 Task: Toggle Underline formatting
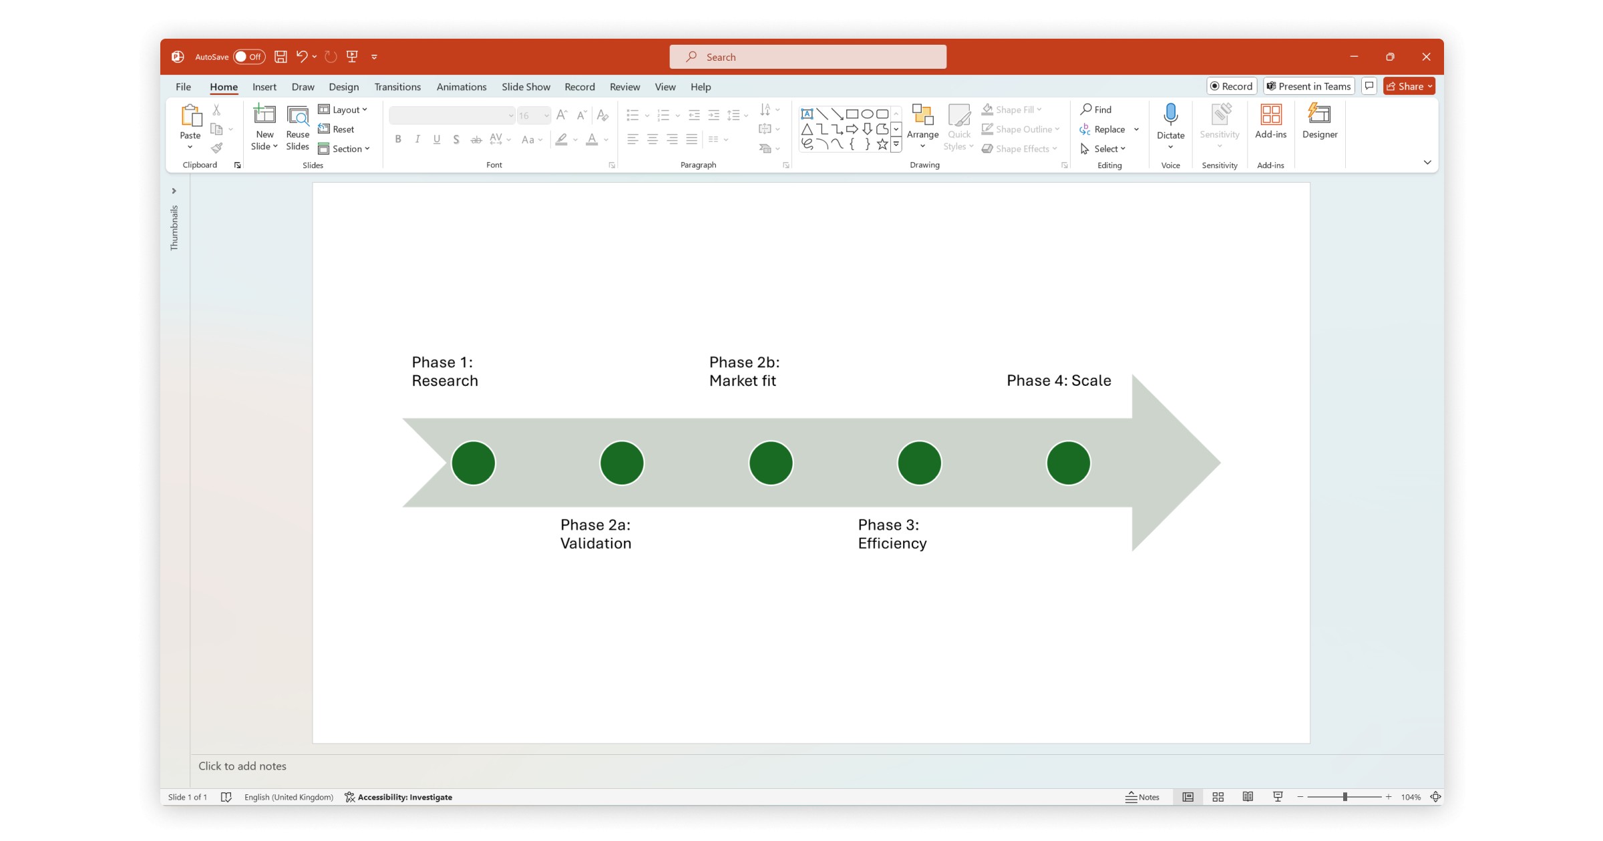coord(437,139)
